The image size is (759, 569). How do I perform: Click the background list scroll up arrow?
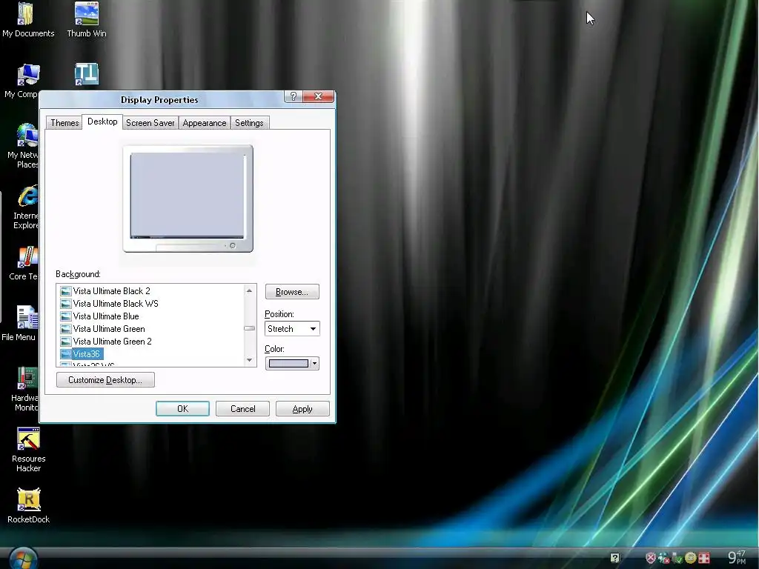(x=249, y=290)
